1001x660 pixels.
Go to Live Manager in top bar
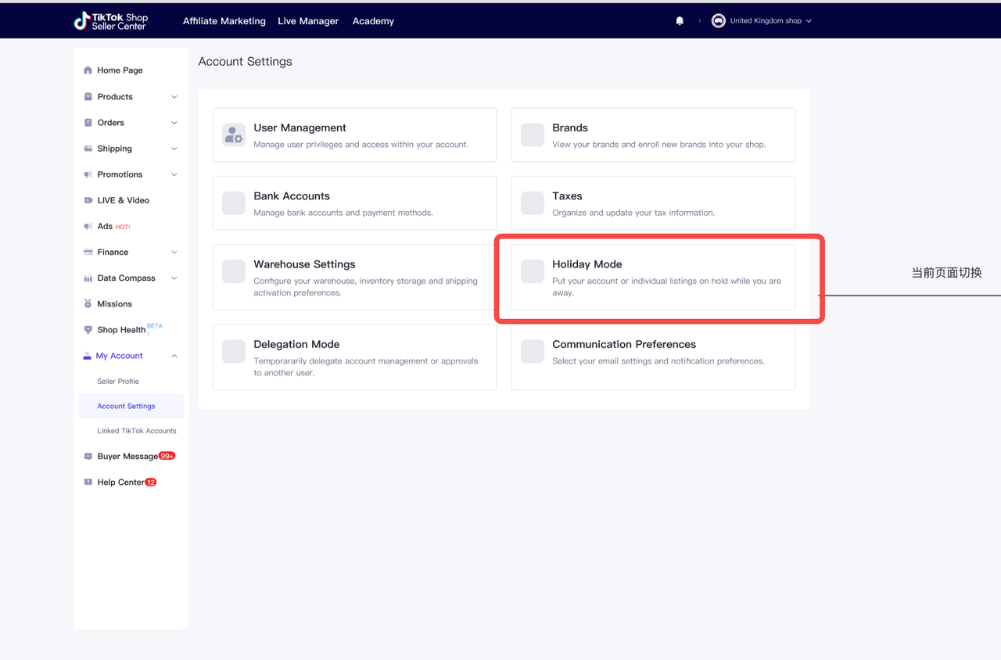click(x=308, y=21)
